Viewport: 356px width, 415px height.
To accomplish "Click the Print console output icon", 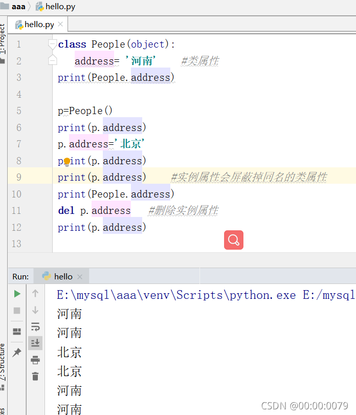I will [35, 360].
